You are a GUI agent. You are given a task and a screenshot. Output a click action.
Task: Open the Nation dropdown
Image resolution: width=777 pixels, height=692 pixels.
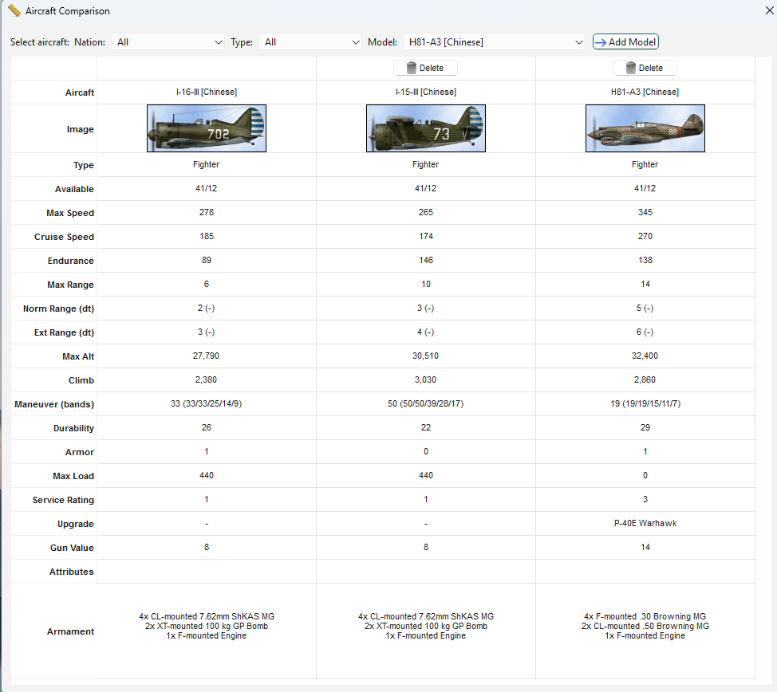168,42
